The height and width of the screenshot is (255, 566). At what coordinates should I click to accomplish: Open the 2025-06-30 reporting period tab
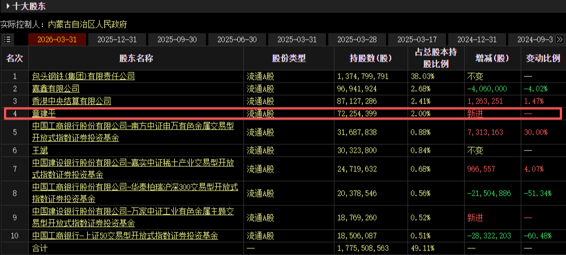(x=237, y=40)
